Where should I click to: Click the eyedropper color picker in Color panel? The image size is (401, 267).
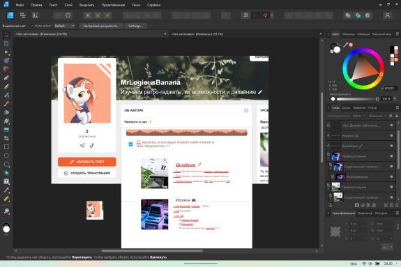(x=345, y=45)
